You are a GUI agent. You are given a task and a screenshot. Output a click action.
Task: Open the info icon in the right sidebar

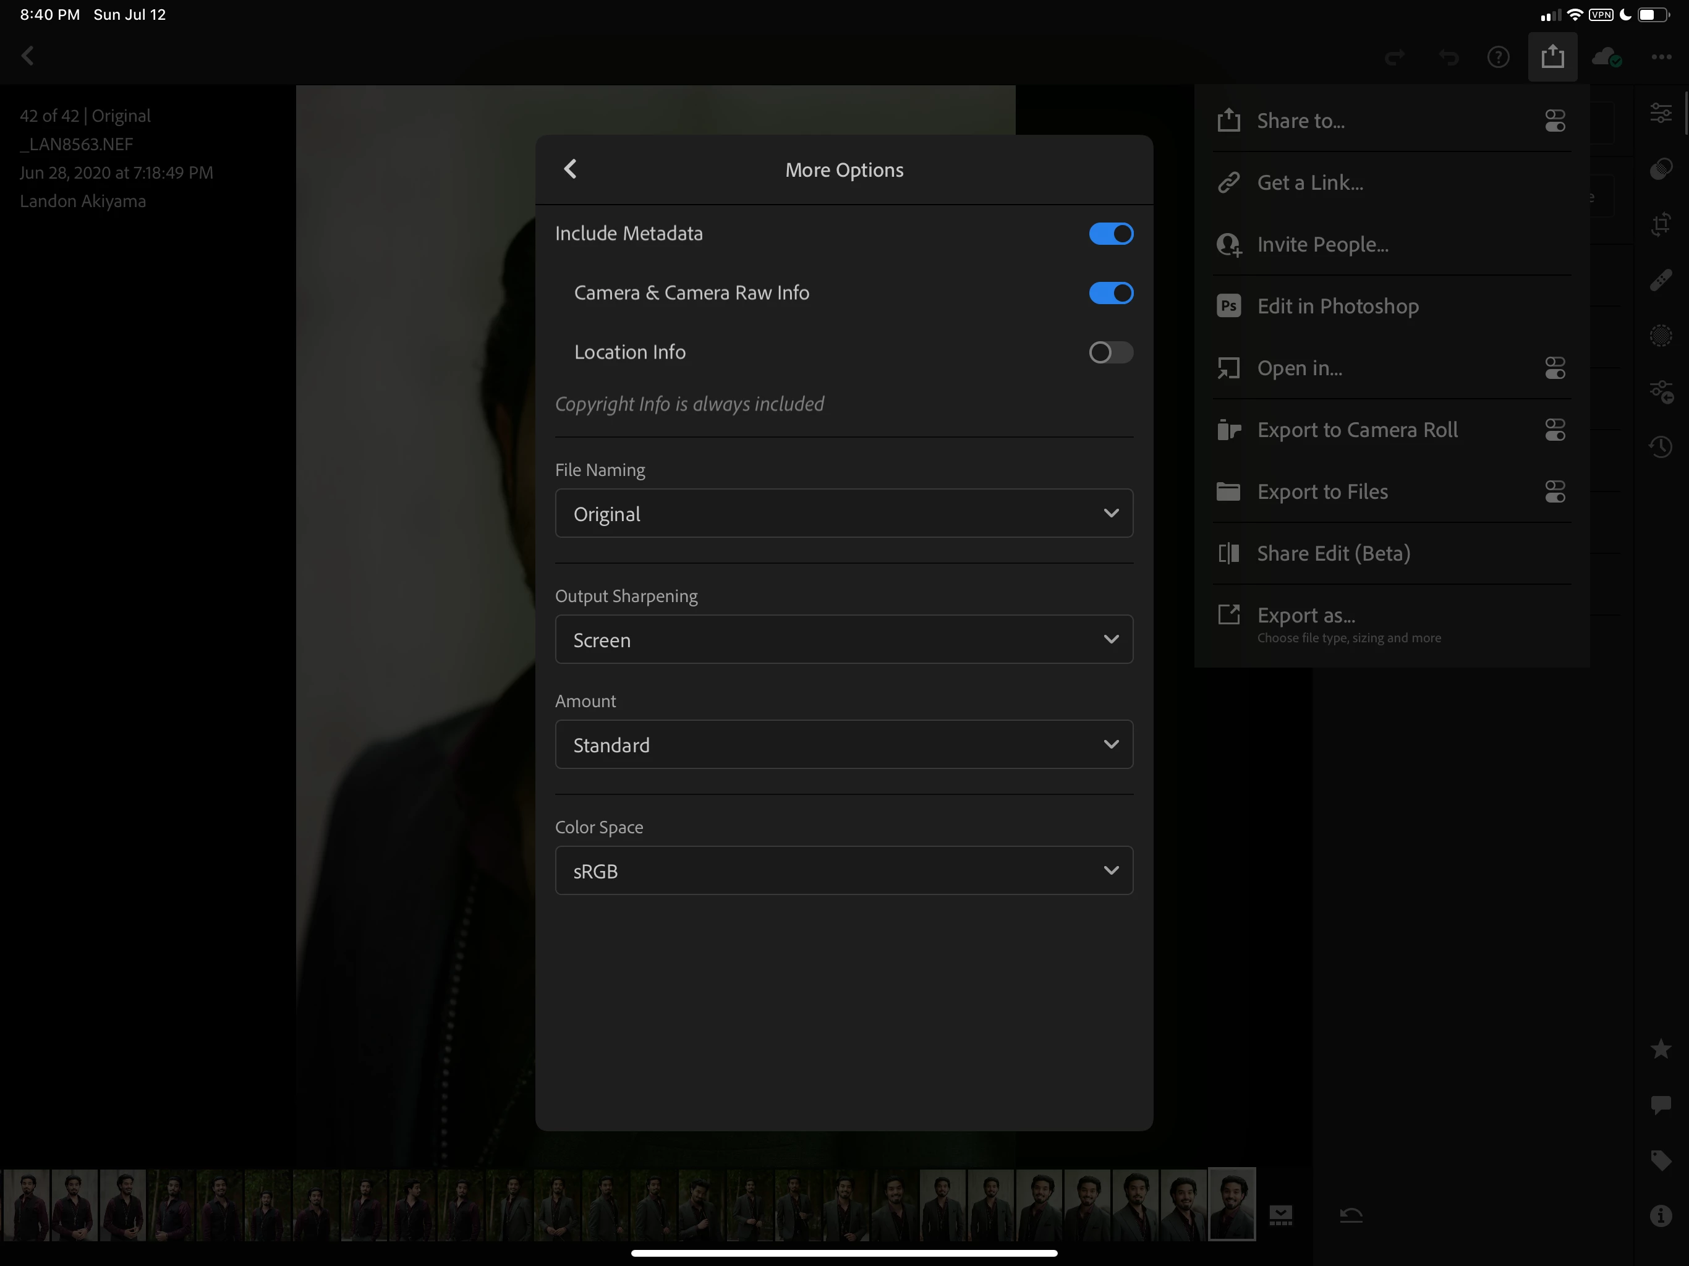coord(1660,1215)
